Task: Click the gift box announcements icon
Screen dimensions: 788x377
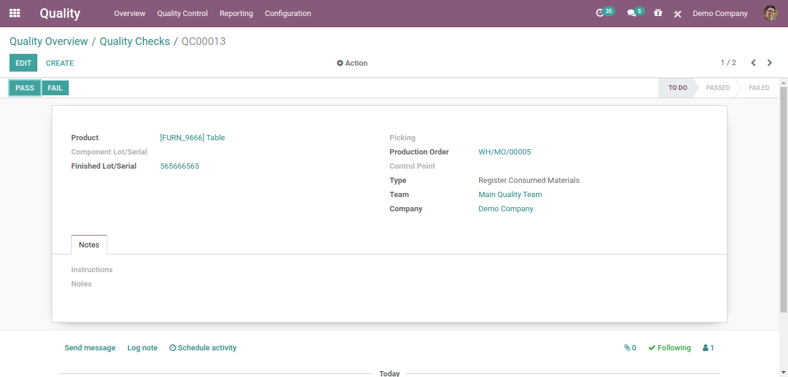Action: pyautogui.click(x=658, y=13)
